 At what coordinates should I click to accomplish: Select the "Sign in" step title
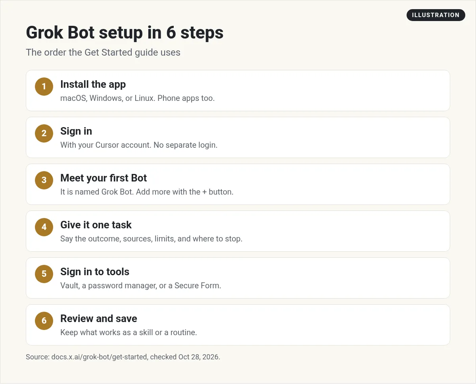point(76,131)
